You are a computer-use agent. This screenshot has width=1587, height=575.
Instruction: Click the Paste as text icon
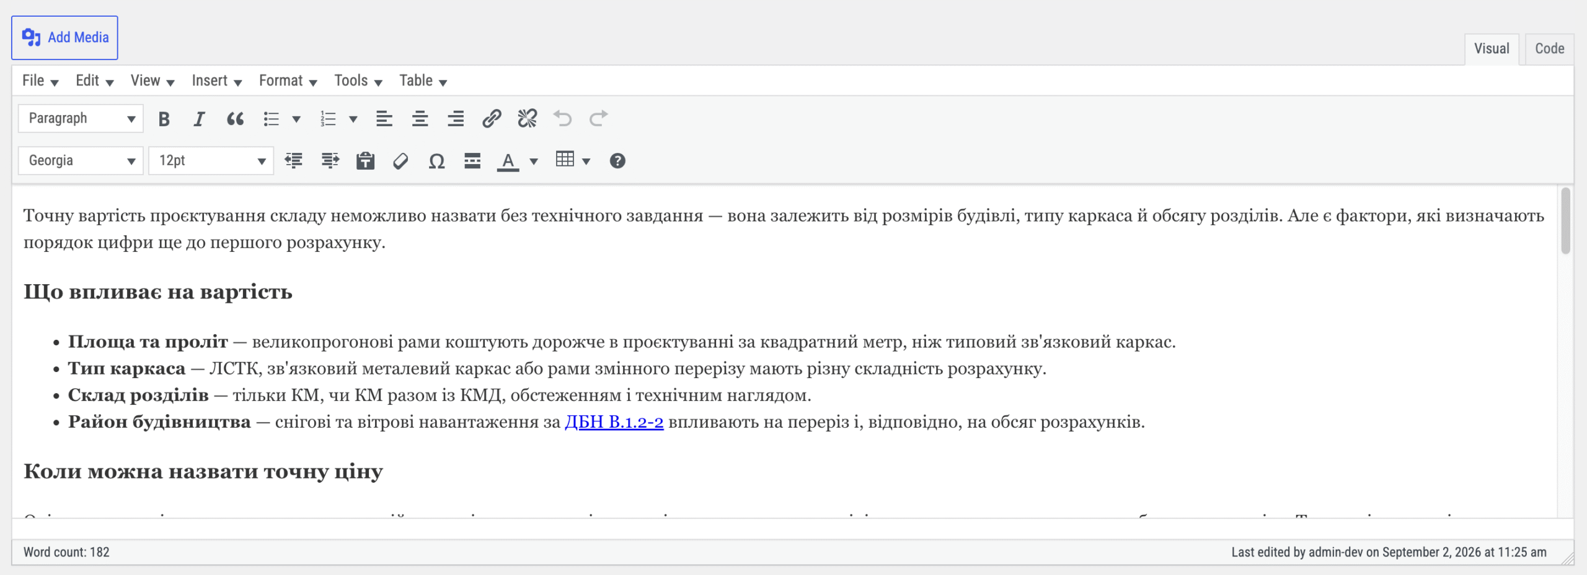coord(365,161)
